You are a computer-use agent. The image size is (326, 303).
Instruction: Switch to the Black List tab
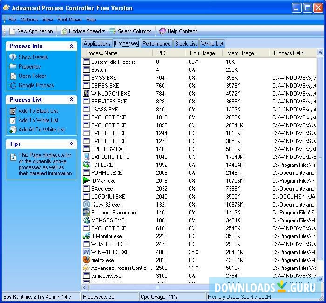click(186, 44)
